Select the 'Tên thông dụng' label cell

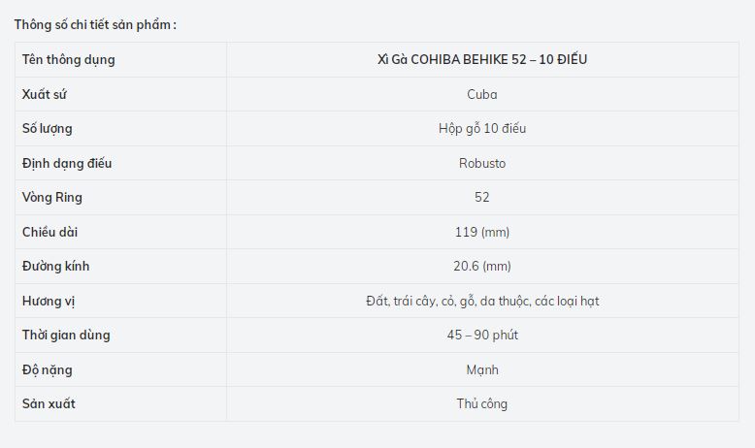[68, 60]
